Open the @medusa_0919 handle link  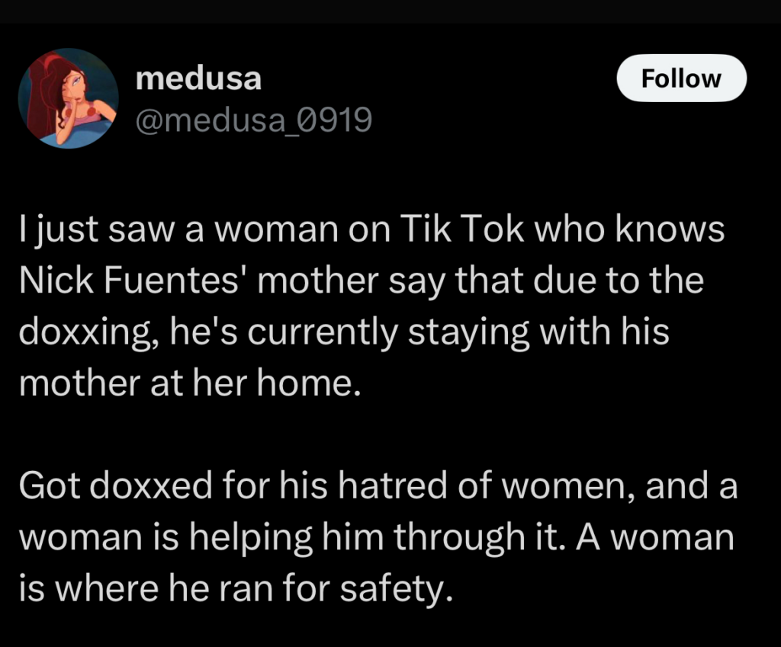click(253, 119)
